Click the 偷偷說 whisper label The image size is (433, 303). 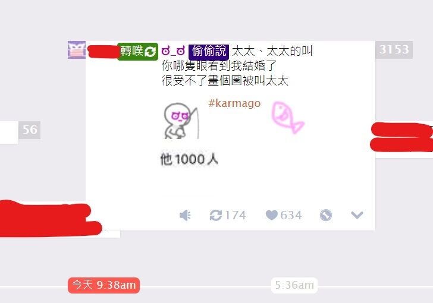(209, 52)
